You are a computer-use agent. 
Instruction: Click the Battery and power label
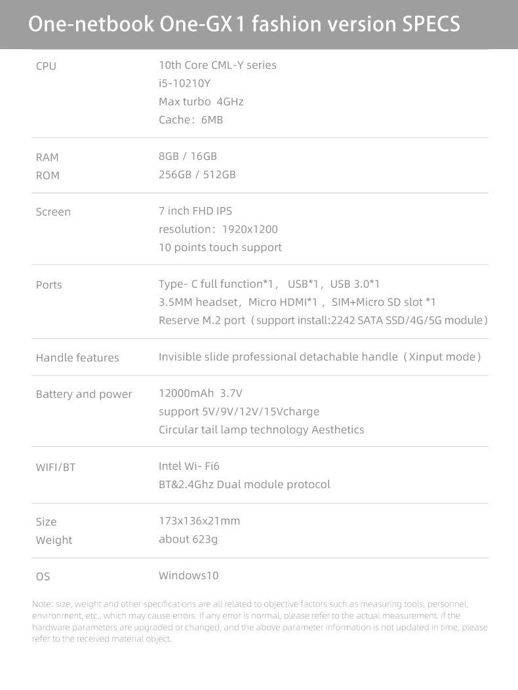[x=84, y=394]
